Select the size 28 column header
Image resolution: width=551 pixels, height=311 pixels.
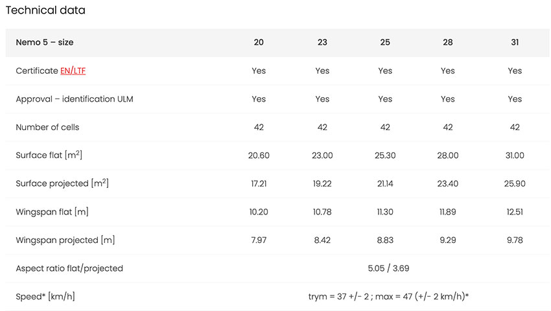448,42
